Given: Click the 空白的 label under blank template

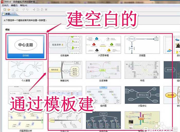Looking at the screenshot, I should coord(26,56).
